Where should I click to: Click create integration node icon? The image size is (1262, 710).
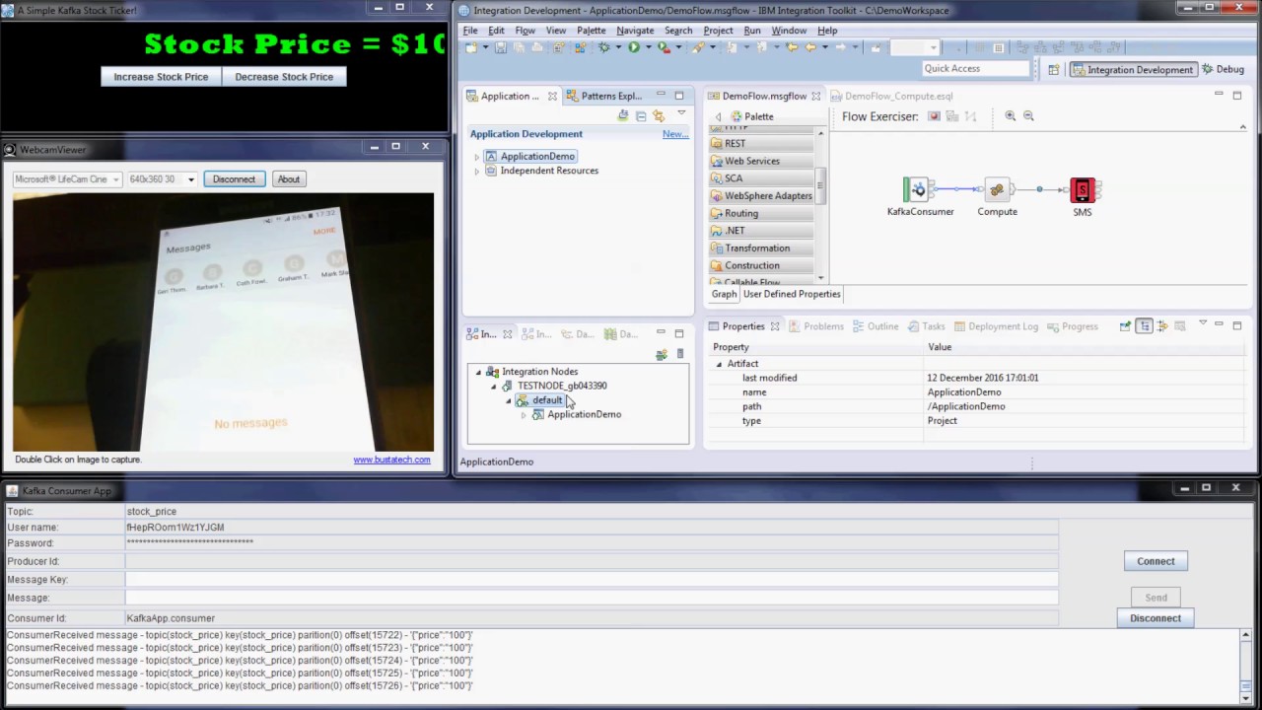tap(662, 354)
